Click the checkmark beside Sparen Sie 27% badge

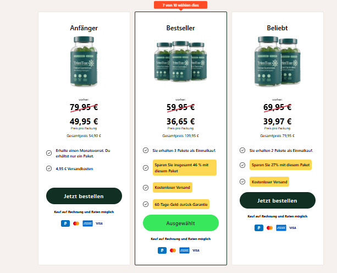[242, 165]
